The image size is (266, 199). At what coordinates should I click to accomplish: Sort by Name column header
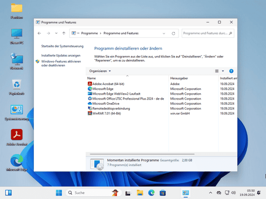pos(91,78)
